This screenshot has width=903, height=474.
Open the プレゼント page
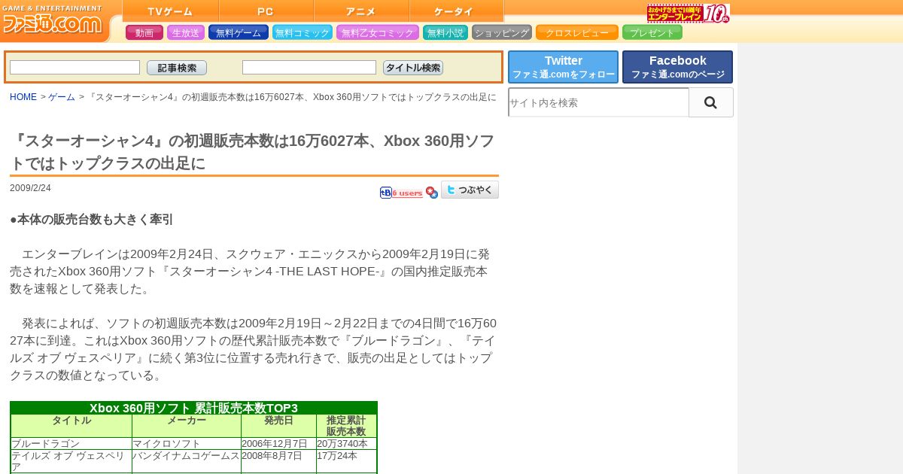652,32
